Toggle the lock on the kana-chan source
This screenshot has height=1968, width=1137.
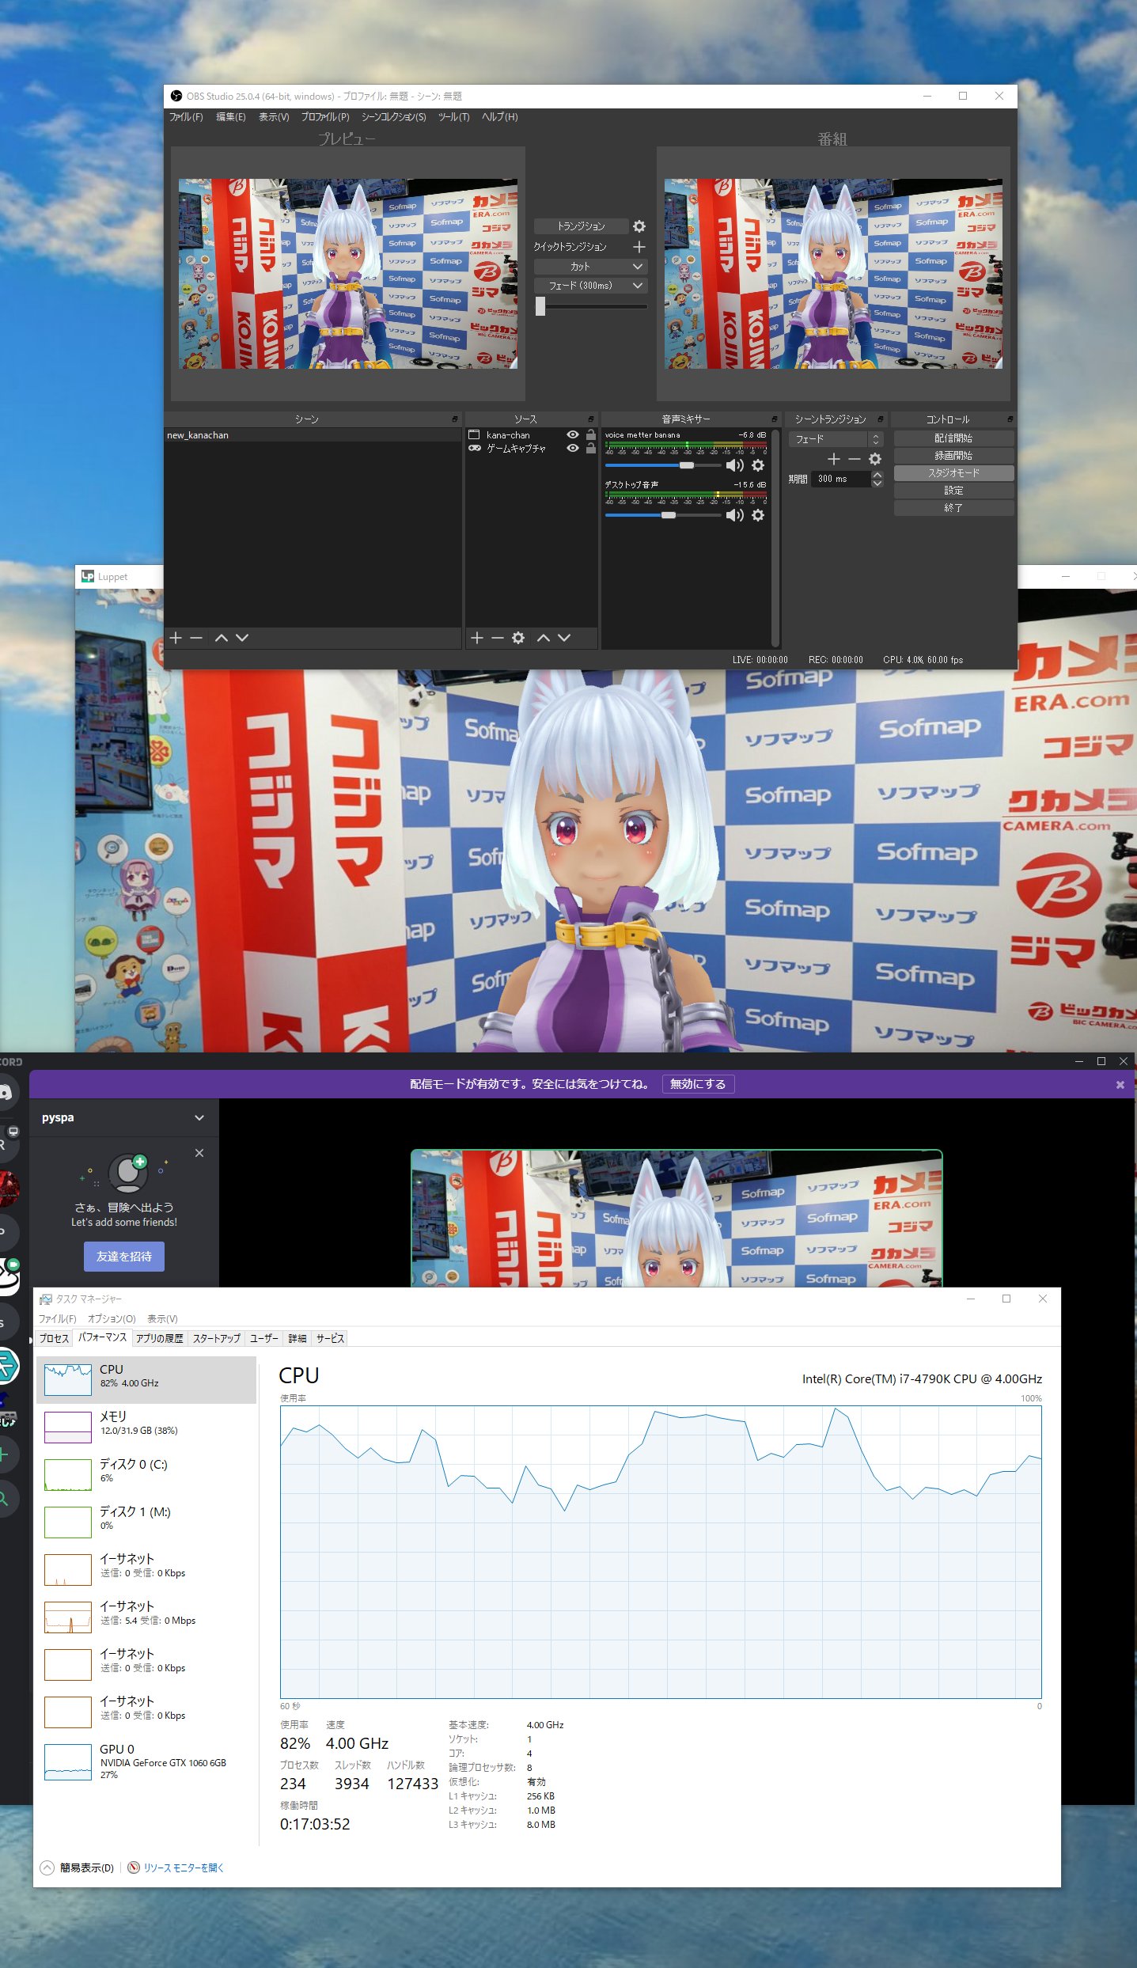coord(591,435)
